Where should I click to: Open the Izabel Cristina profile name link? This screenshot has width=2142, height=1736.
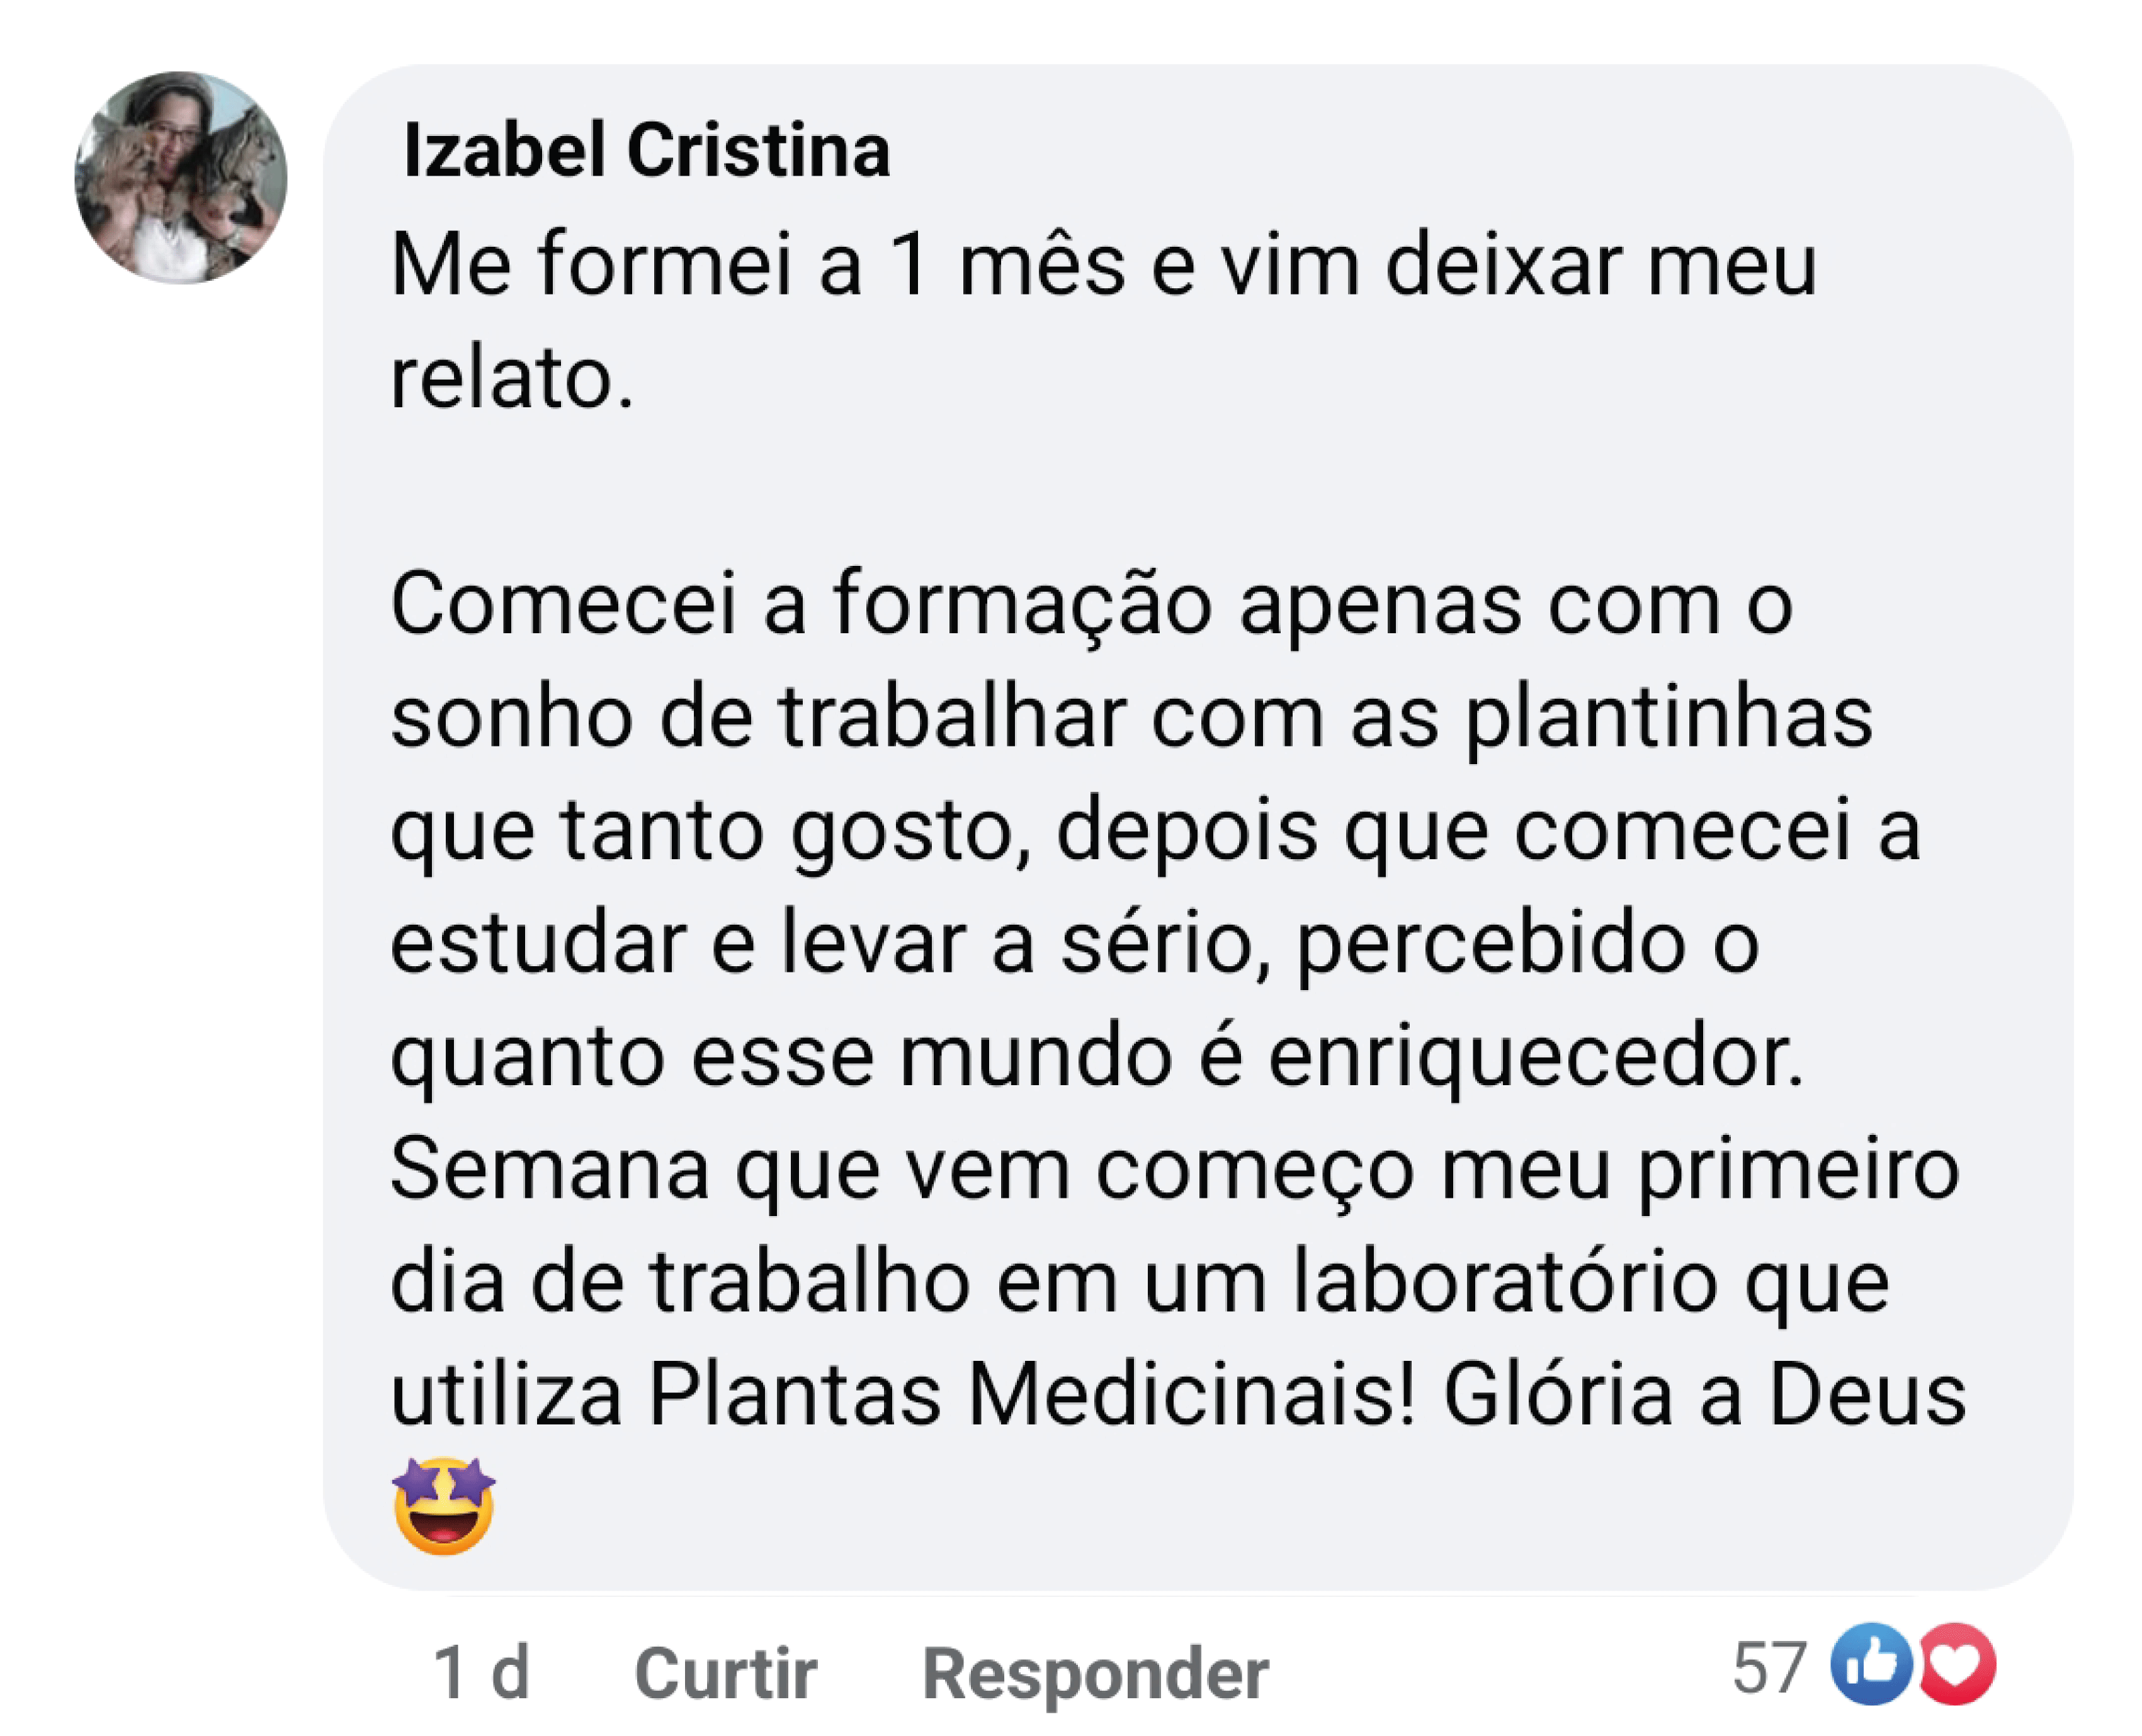[x=646, y=151]
